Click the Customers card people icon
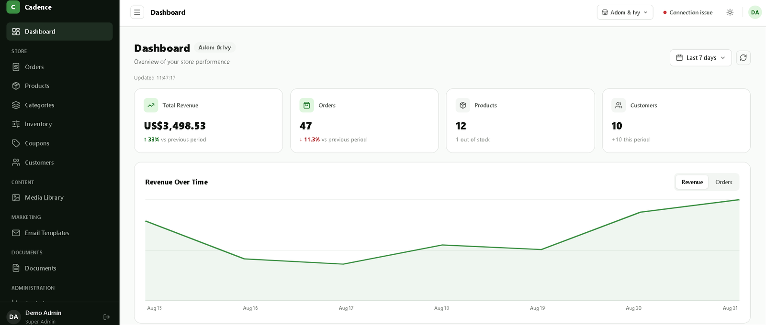 pos(619,105)
